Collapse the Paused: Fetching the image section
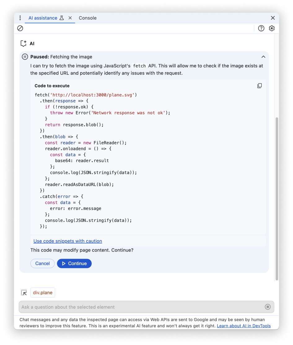 (263, 57)
